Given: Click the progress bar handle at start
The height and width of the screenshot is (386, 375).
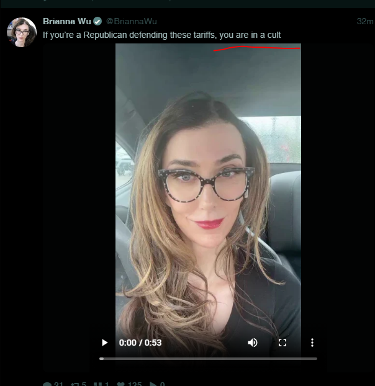Looking at the screenshot, I should 101,359.
